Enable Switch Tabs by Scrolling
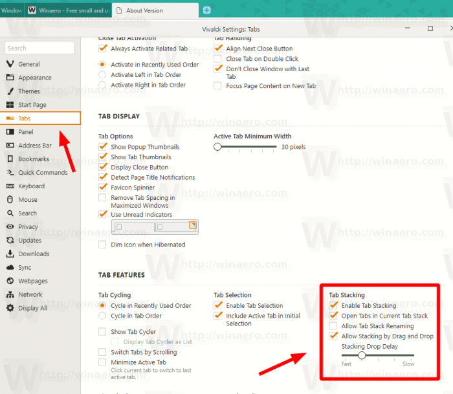The image size is (453, 394). (102, 352)
